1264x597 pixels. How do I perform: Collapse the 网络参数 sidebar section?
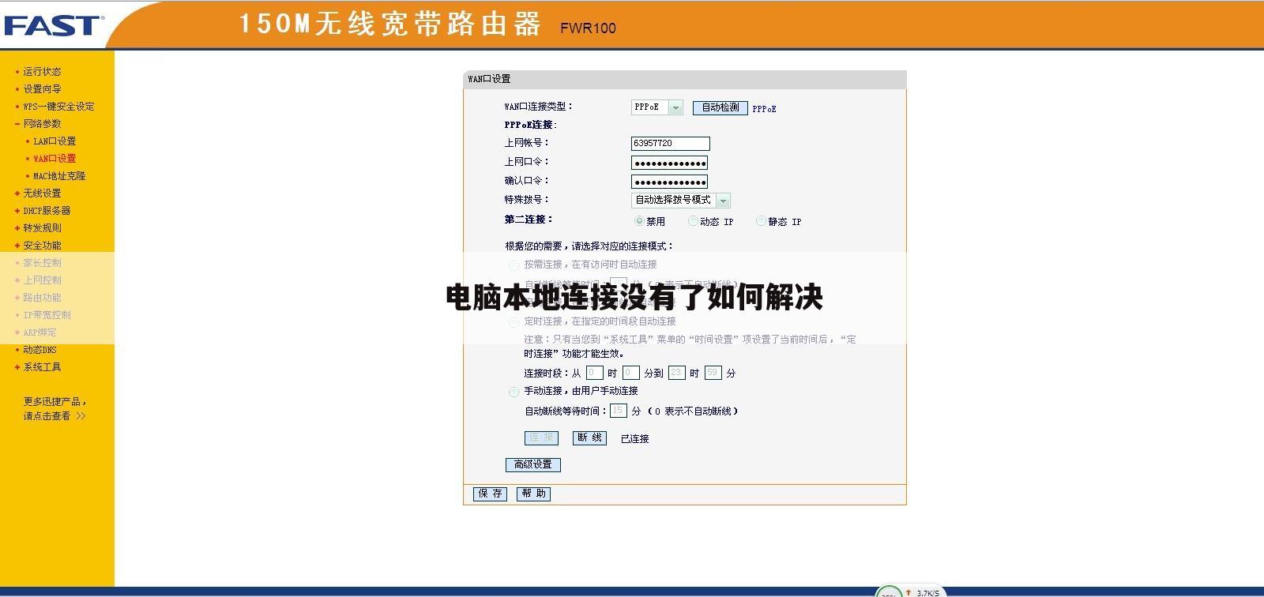point(42,123)
